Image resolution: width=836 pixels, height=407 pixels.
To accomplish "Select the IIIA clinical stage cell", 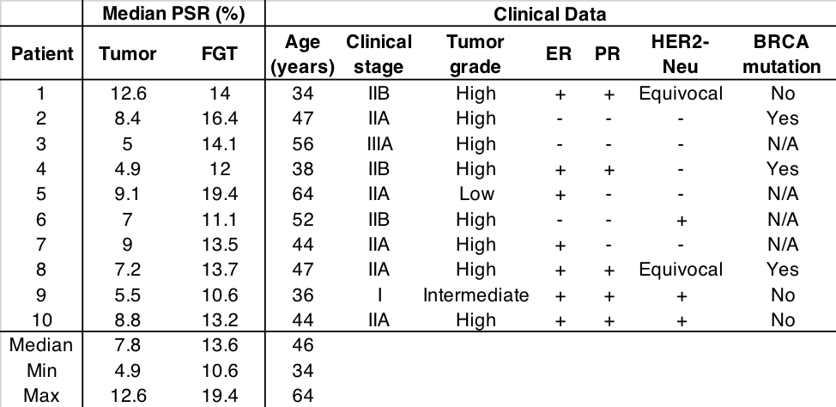I will 379,144.
